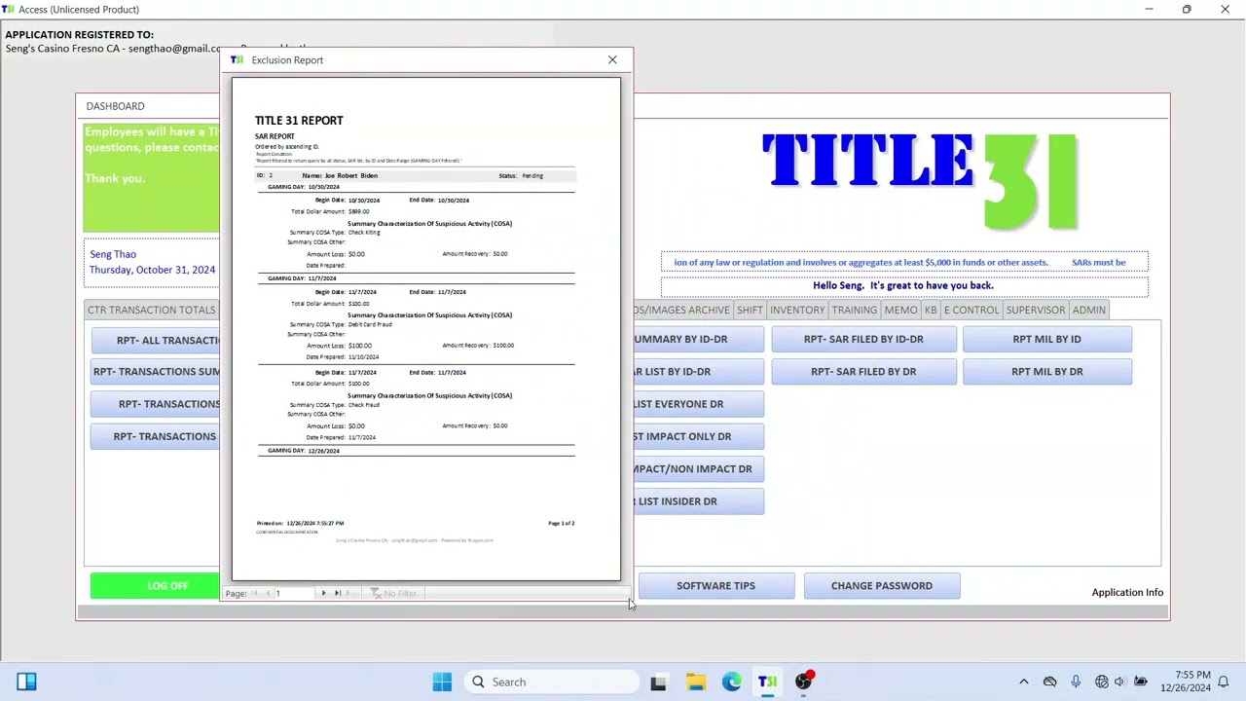Screen dimensions: 1246x701
Task: Switch to the MEMO tab
Action: click(x=900, y=310)
